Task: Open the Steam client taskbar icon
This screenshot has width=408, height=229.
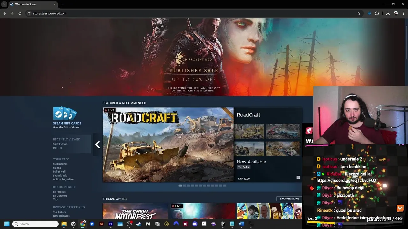Action: (x=139, y=224)
